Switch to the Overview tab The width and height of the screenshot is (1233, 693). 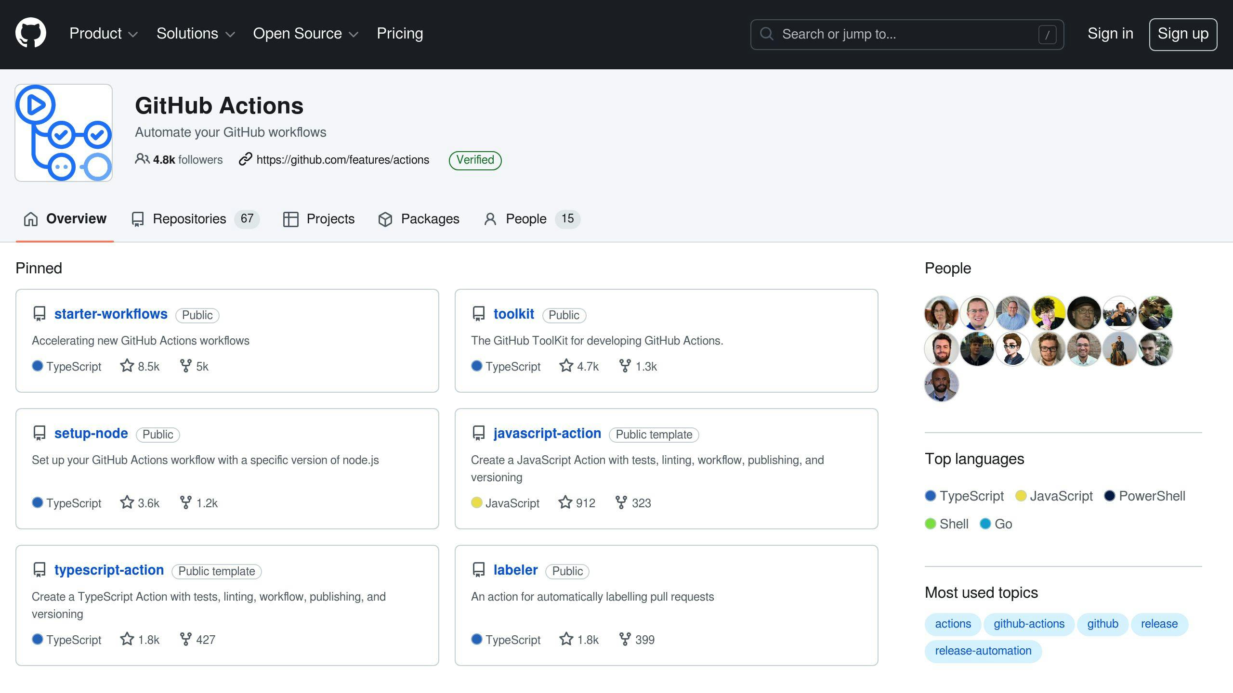(x=65, y=219)
